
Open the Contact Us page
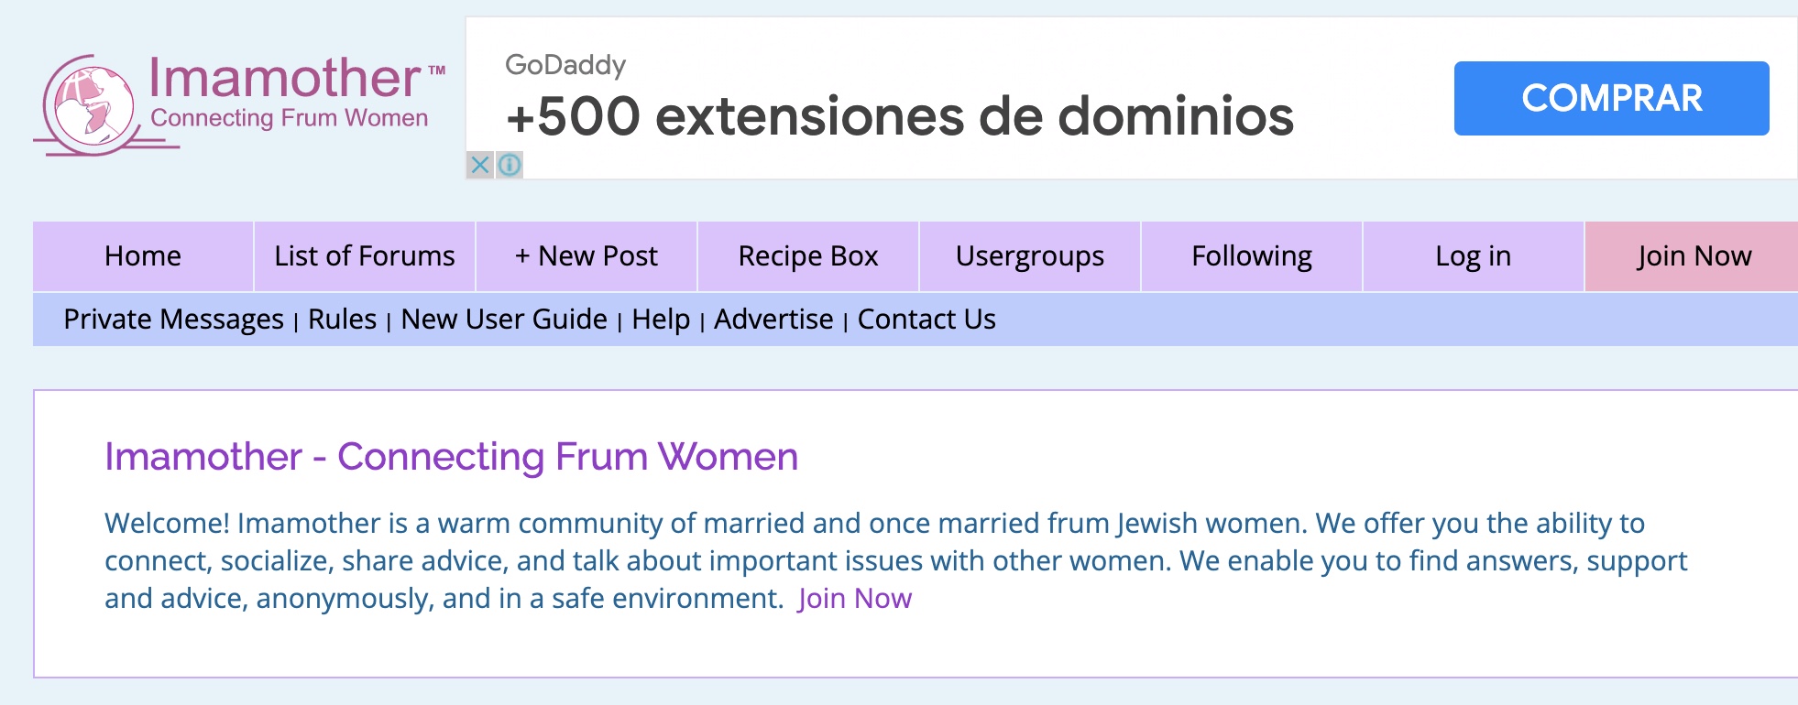925,320
